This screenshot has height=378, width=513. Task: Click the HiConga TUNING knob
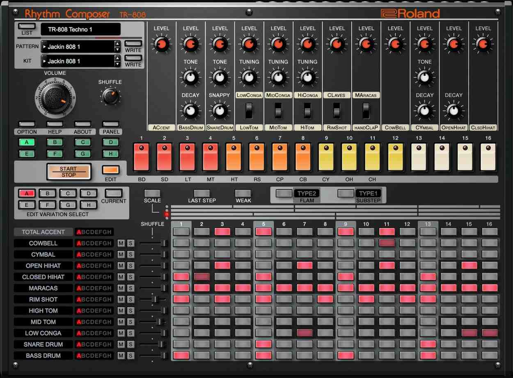click(x=307, y=78)
